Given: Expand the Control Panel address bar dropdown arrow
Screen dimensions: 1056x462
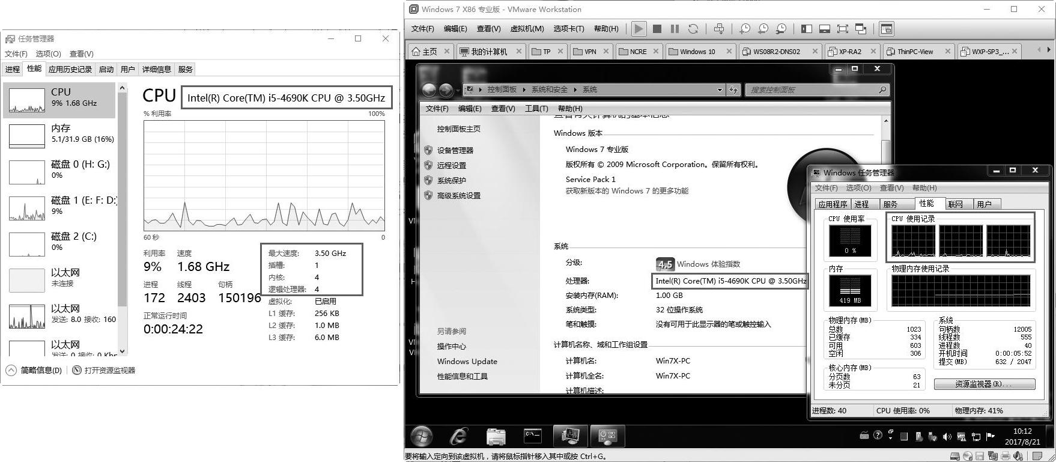Looking at the screenshot, I should pyautogui.click(x=720, y=90).
